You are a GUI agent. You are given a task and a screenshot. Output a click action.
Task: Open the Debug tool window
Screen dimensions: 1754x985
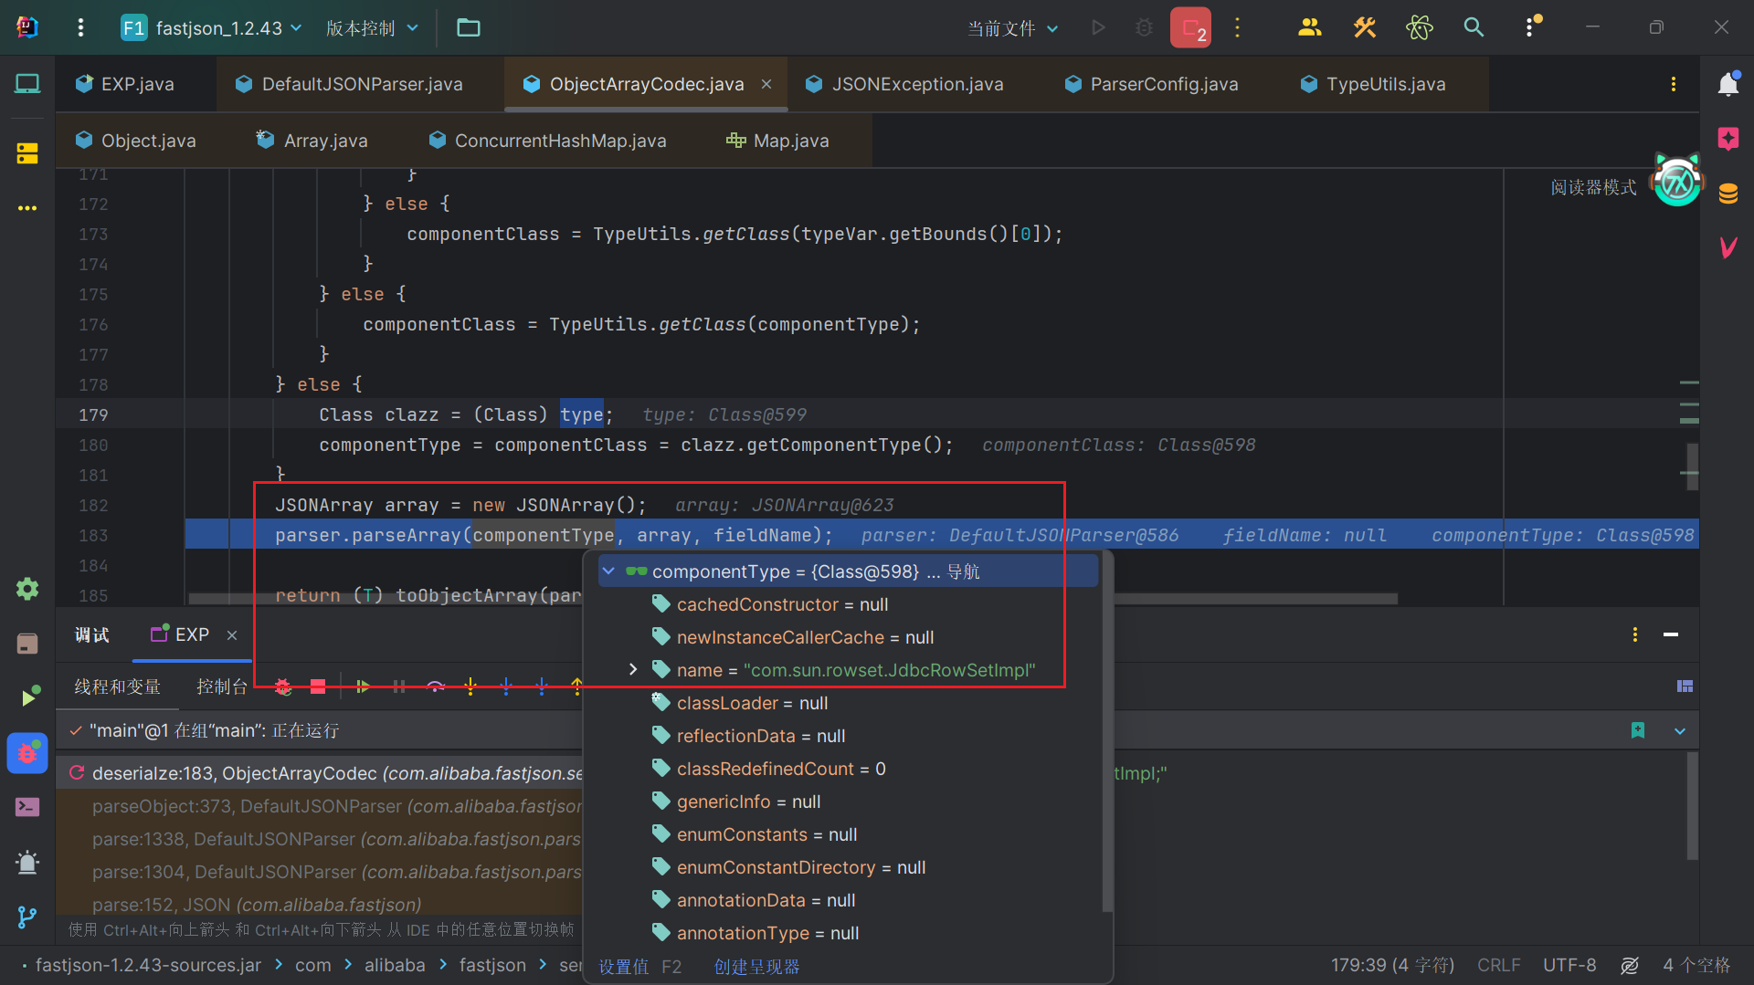[27, 753]
